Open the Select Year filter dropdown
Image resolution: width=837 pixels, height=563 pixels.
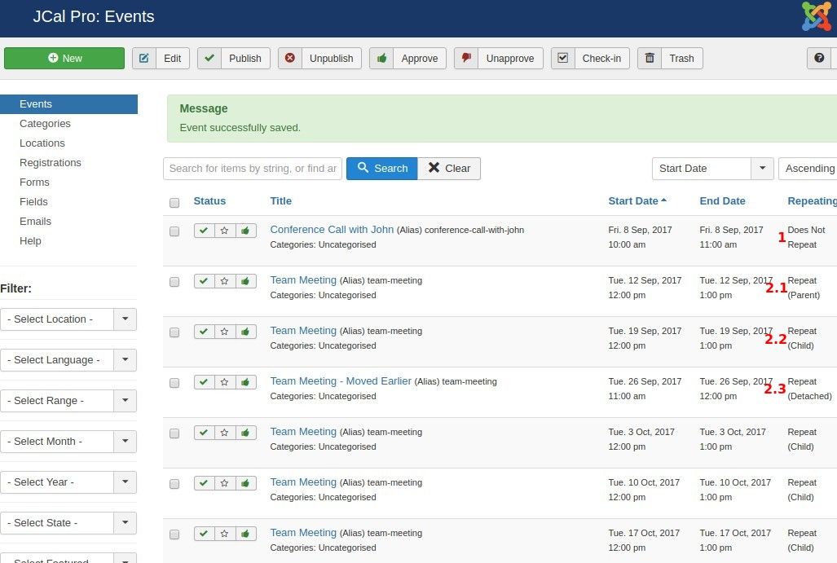68,482
